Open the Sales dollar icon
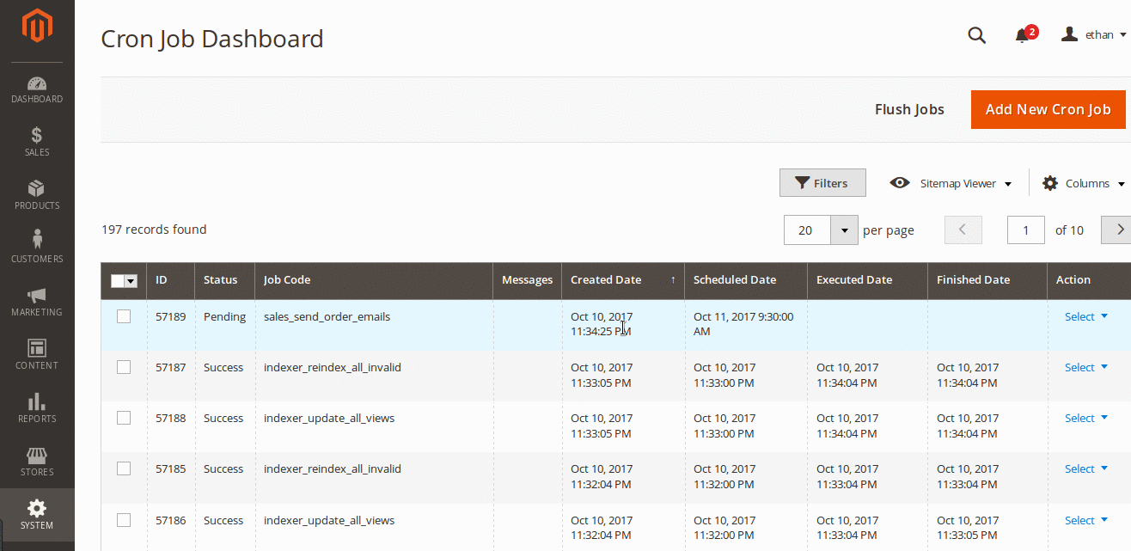The width and height of the screenshot is (1131, 551). point(37,136)
